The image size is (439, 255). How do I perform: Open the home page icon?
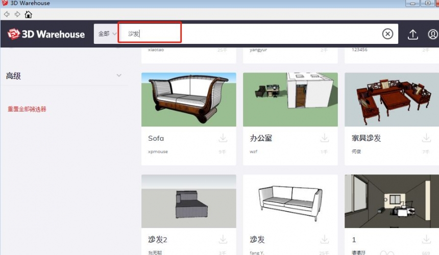28,14
